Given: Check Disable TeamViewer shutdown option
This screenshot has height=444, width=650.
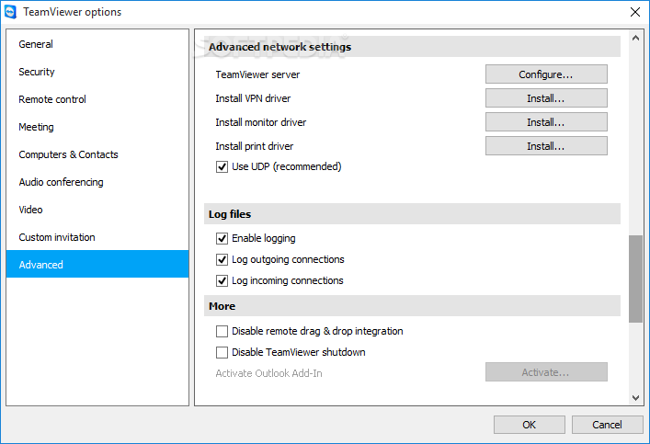Looking at the screenshot, I should [x=222, y=352].
